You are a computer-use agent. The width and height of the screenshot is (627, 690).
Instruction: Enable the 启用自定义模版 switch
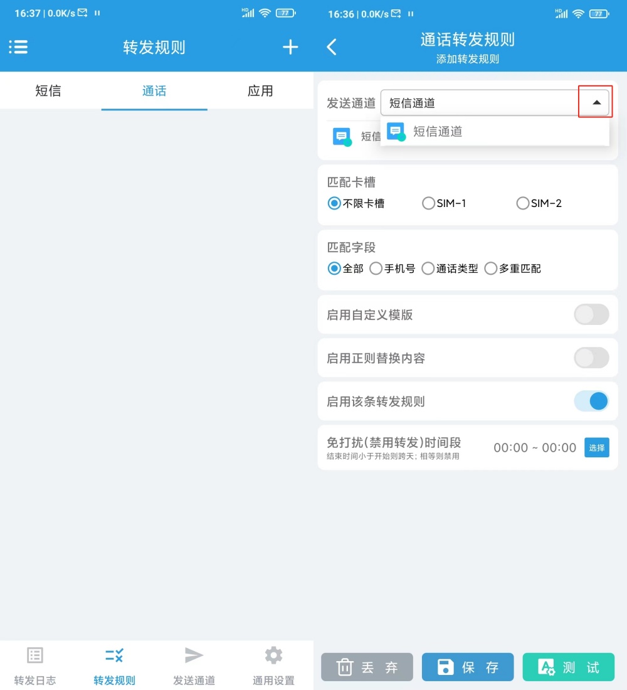pyautogui.click(x=591, y=315)
